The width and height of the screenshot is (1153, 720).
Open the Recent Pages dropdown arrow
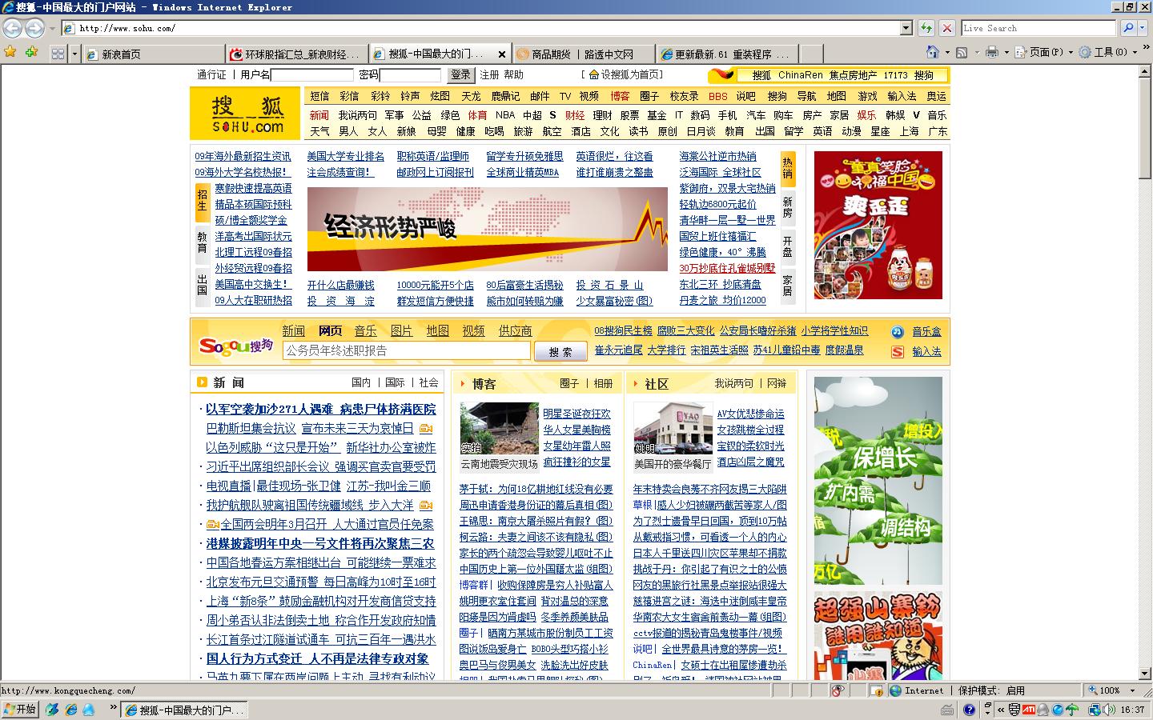(x=52, y=28)
